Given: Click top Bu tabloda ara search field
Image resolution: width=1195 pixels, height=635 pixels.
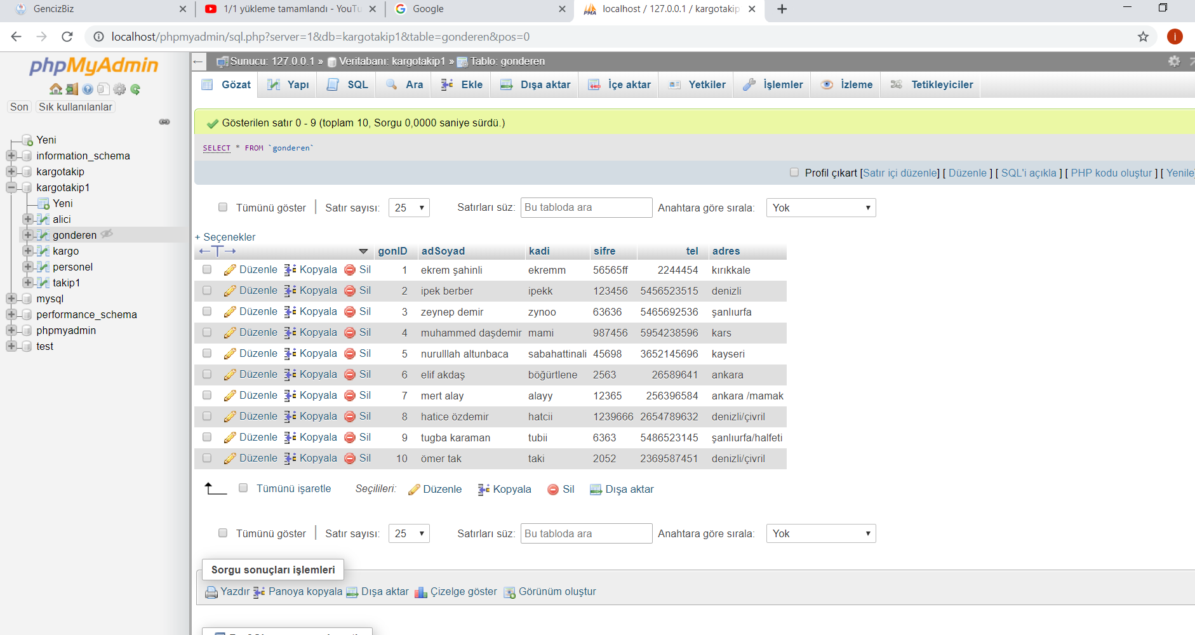Looking at the screenshot, I should point(585,208).
